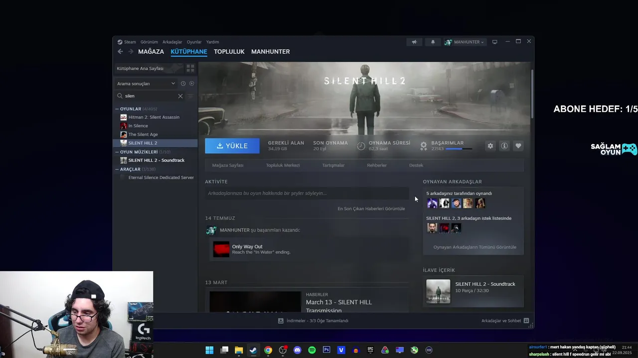Open the Arkadaşlar menu
Image resolution: width=638 pixels, height=358 pixels.
[172, 42]
